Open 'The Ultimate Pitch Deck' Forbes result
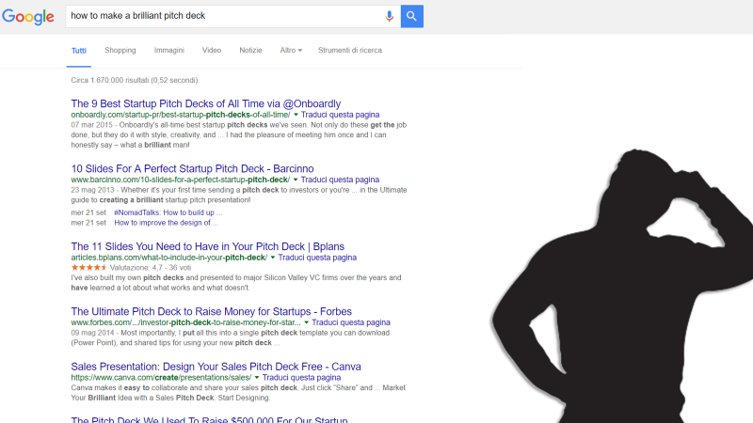This screenshot has height=423, width=753. pyautogui.click(x=211, y=312)
